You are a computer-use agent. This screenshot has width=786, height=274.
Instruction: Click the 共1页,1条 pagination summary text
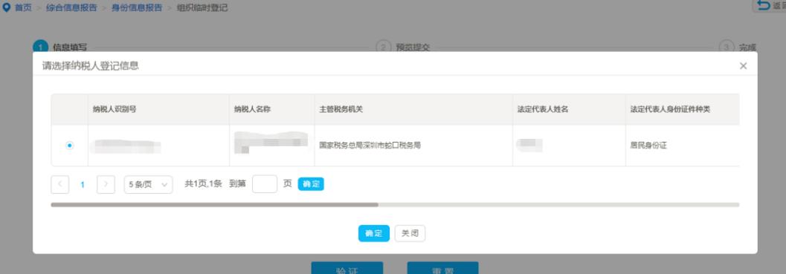(204, 184)
